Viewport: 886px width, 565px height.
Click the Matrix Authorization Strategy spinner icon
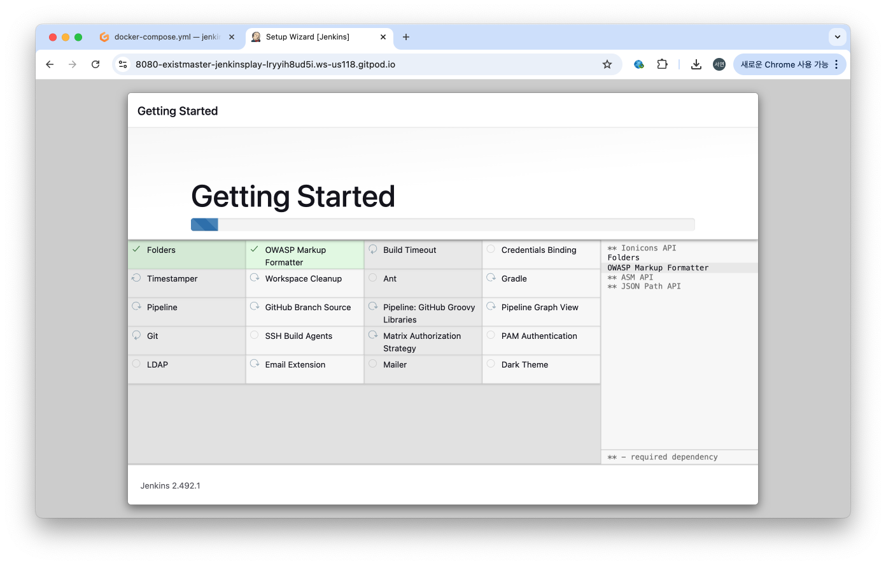(373, 335)
